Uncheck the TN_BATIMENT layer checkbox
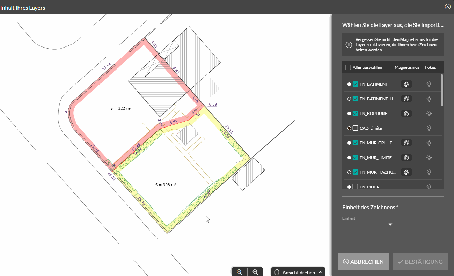 click(355, 84)
